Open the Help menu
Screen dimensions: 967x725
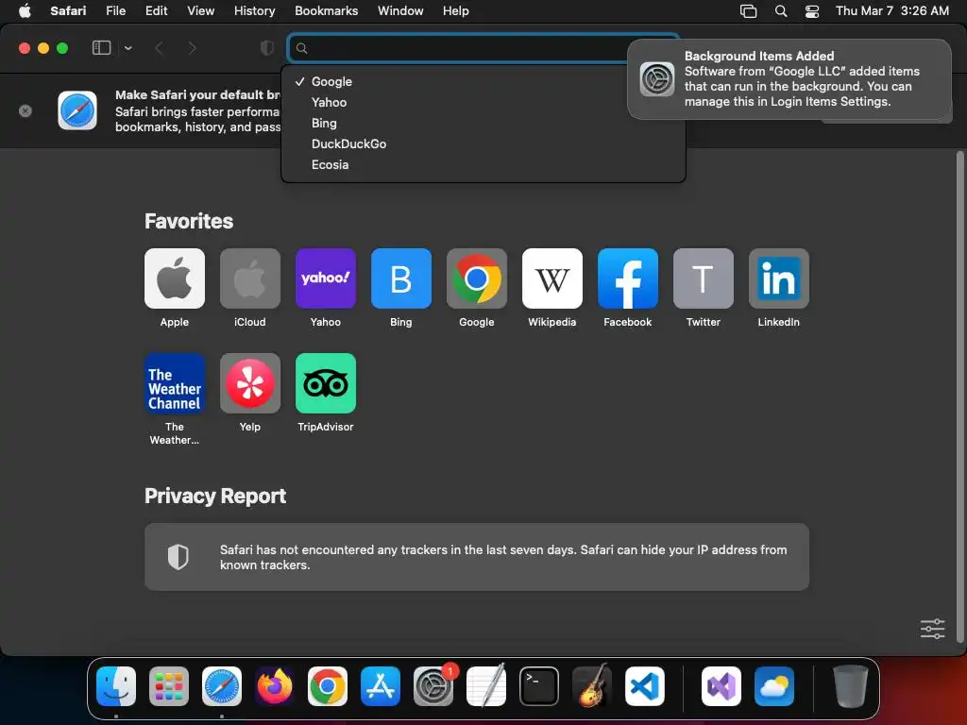(456, 10)
